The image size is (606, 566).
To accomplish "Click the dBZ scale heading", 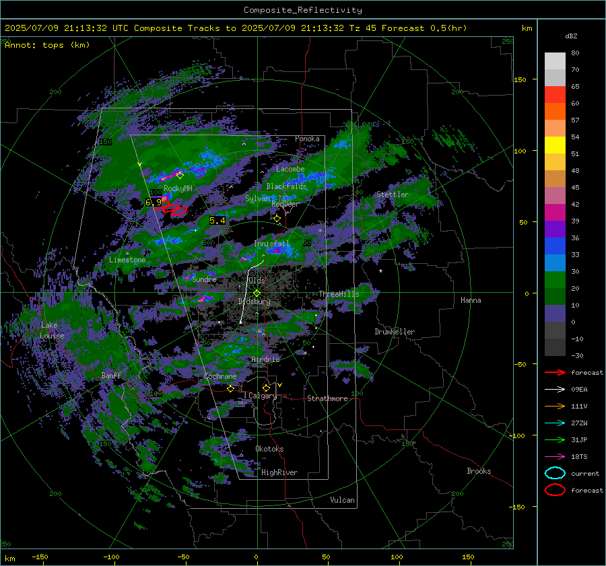I will coord(571,36).
